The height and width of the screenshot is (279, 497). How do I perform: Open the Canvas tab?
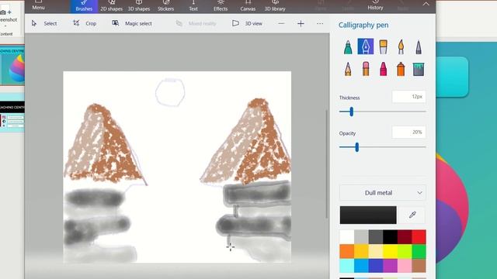(248, 6)
